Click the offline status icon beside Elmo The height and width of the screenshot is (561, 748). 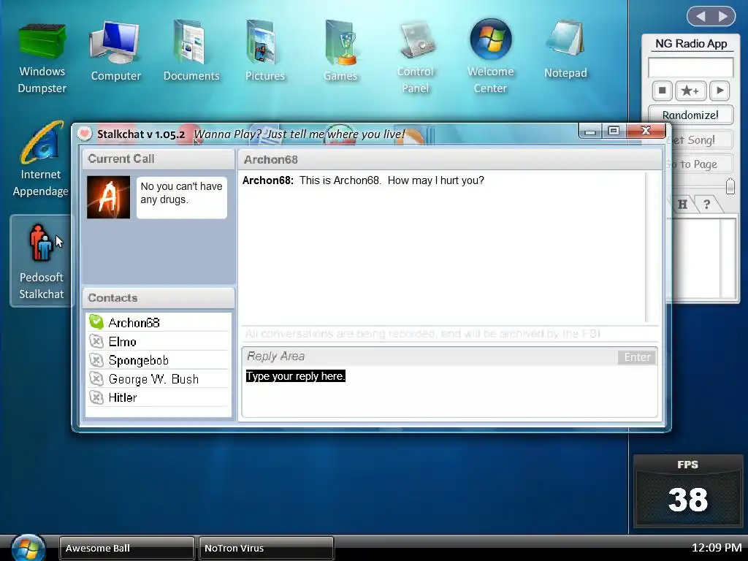pos(96,342)
